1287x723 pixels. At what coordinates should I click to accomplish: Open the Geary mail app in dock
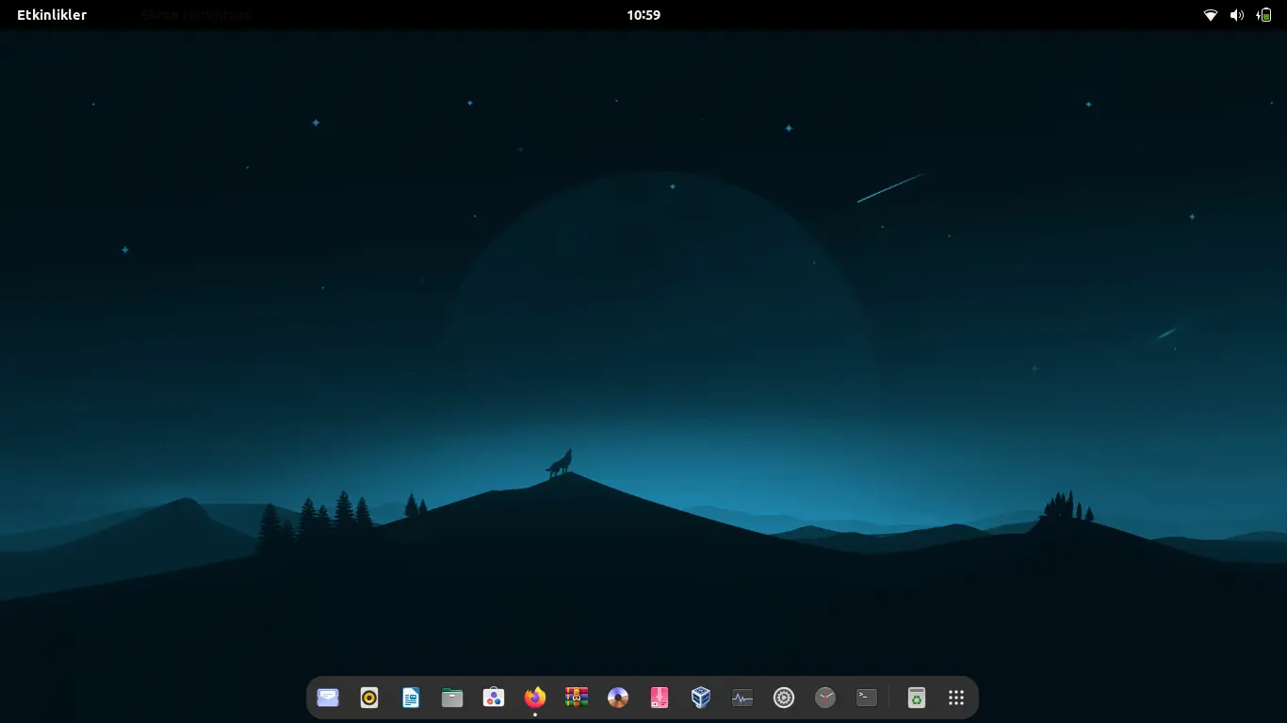[328, 698]
